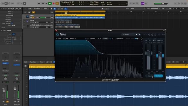Click the red Record button
This screenshot has width=188, height=106.
click(x=53, y=4)
